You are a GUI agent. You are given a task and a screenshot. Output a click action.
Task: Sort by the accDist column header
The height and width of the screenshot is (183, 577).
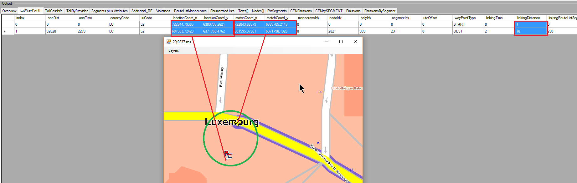click(53, 18)
